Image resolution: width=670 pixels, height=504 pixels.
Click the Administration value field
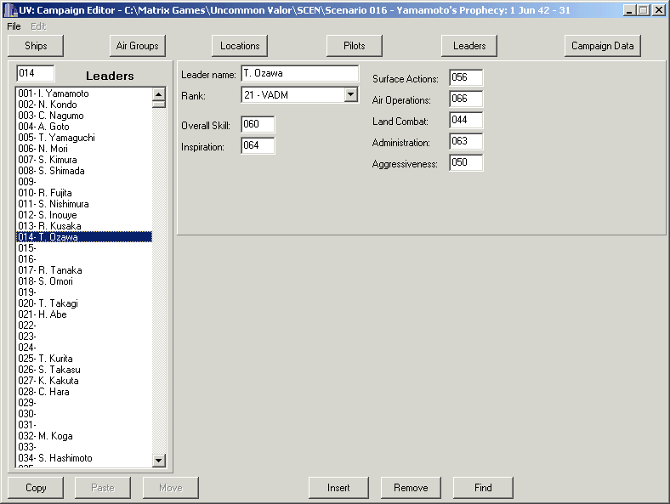coord(466,141)
